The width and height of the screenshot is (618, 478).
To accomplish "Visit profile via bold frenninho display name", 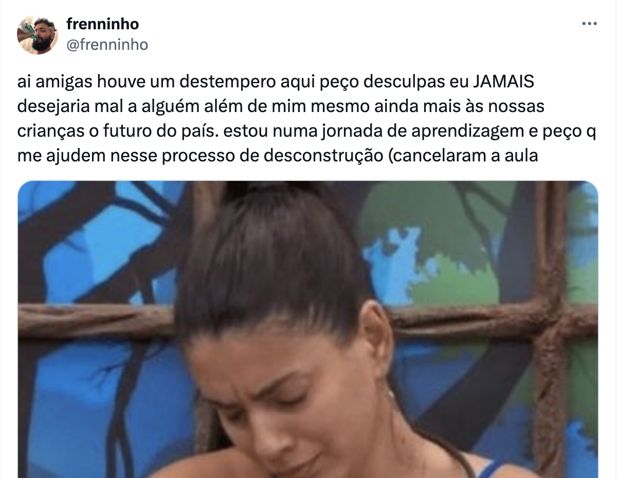I will tap(103, 24).
